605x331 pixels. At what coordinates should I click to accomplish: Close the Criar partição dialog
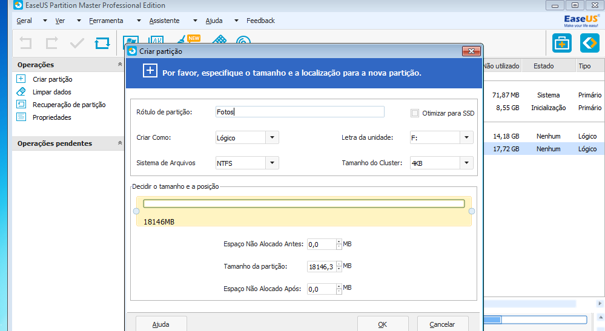pyautogui.click(x=471, y=51)
